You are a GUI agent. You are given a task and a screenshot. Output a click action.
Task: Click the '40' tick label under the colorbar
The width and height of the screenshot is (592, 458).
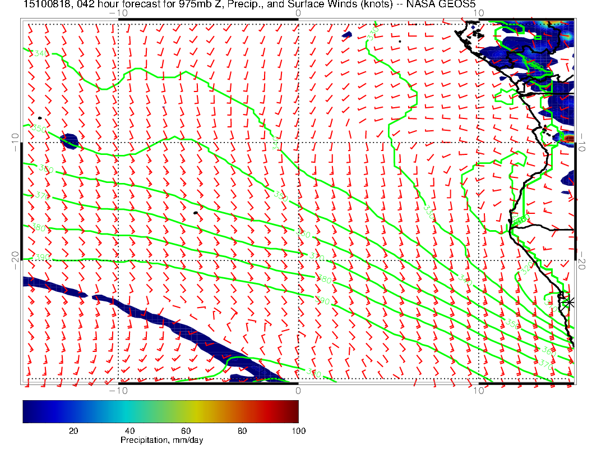tap(129, 431)
